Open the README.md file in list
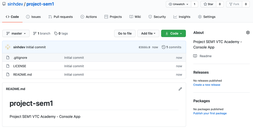253x131 pixels. point(22,74)
